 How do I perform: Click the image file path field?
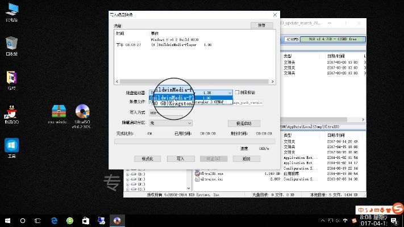click(x=206, y=102)
